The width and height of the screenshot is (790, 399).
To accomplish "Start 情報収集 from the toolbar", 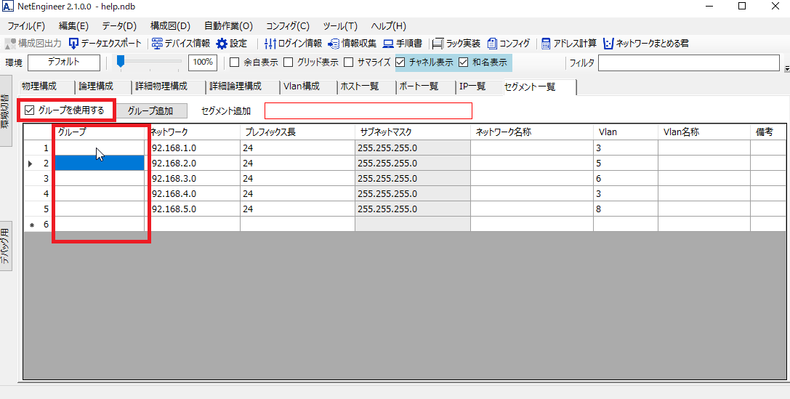I will pos(334,44).
